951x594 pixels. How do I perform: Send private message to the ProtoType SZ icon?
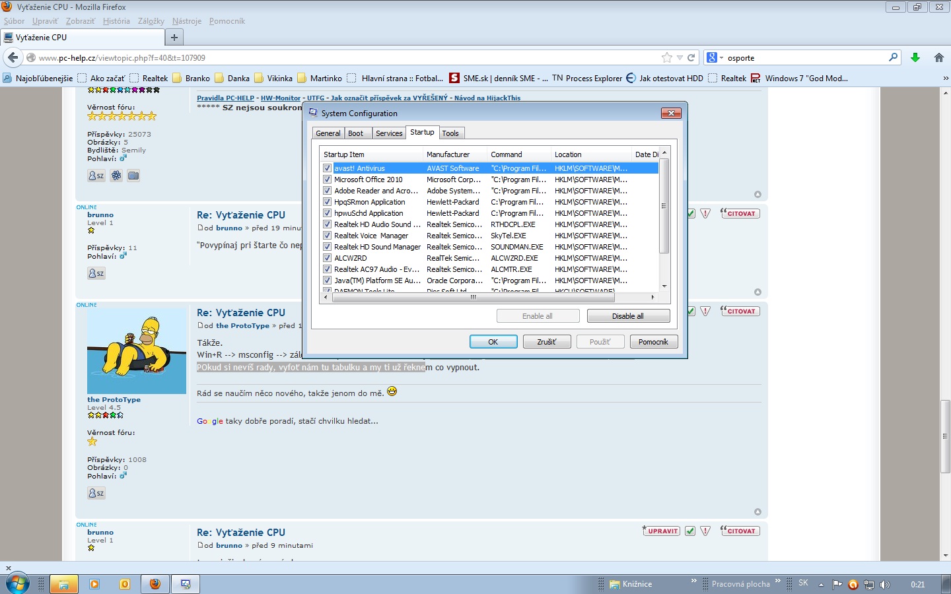[96, 493]
